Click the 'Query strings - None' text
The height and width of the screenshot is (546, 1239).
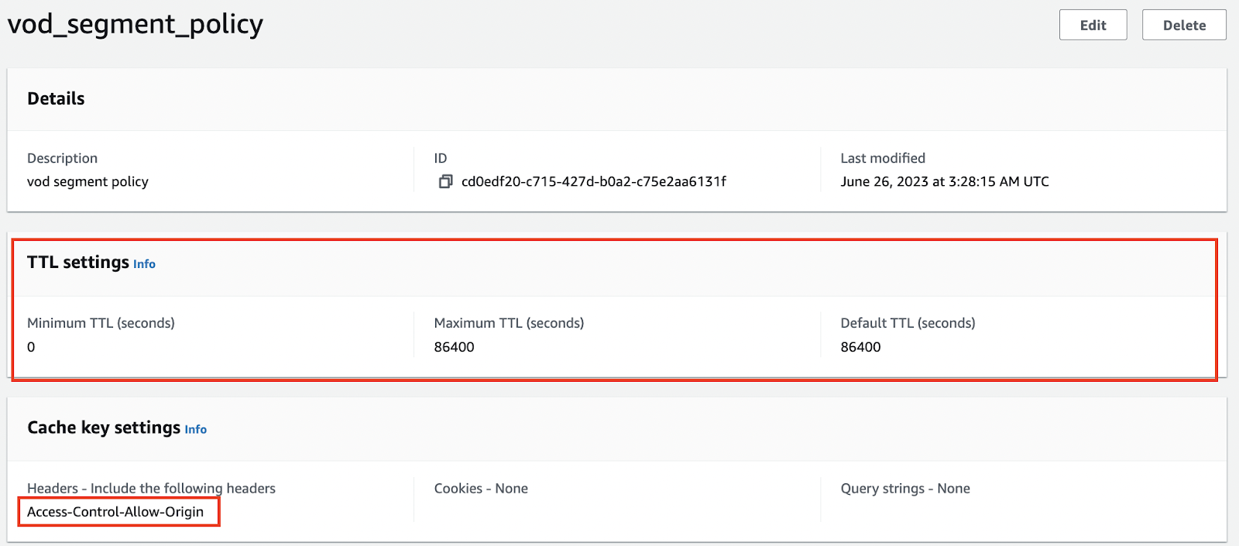905,489
